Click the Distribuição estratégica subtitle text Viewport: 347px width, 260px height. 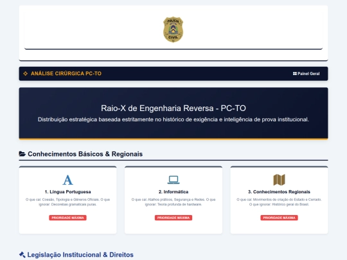173,119
